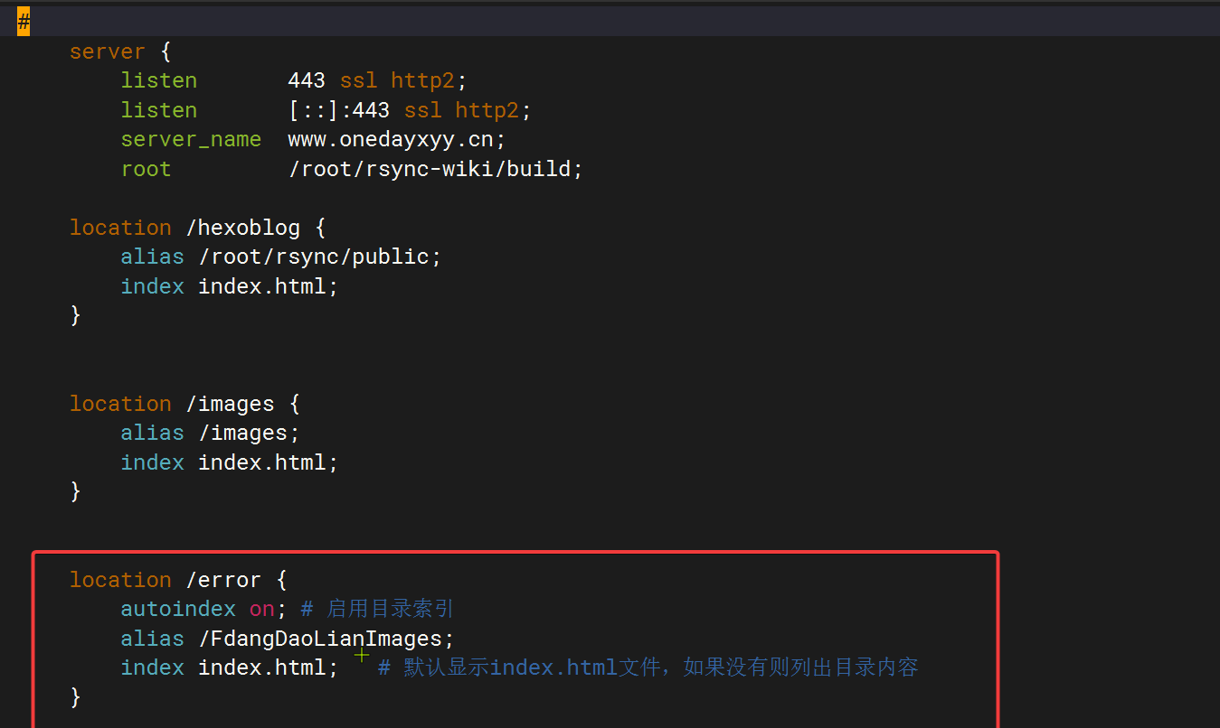Click the location /images line

184,404
